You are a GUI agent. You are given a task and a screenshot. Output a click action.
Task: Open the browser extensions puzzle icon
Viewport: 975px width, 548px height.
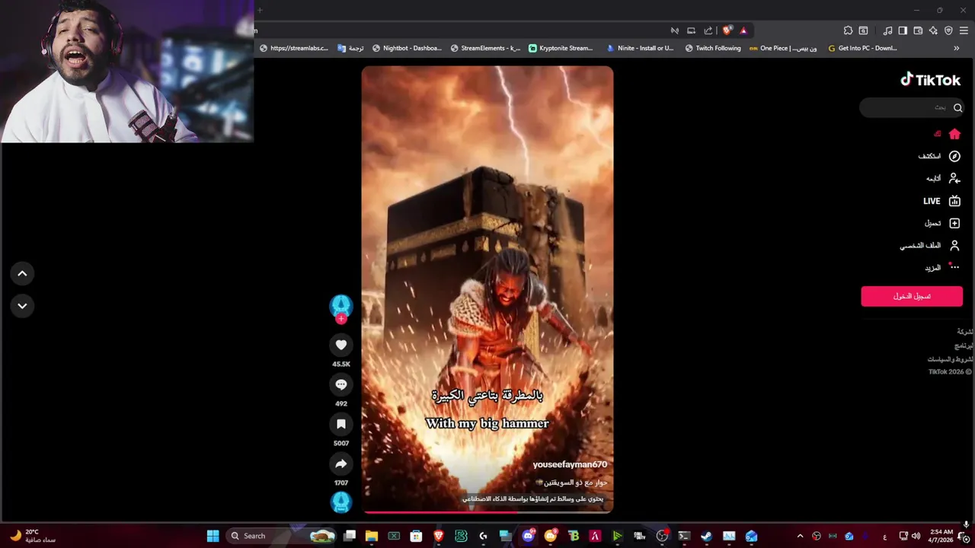(x=848, y=30)
